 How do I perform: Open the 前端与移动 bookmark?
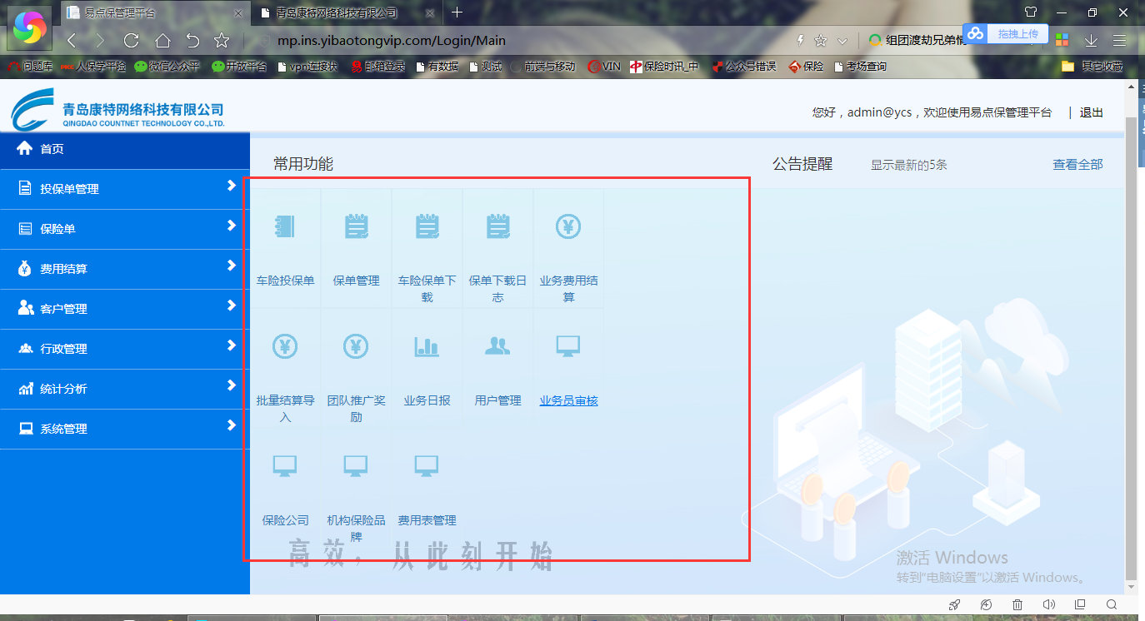(543, 67)
